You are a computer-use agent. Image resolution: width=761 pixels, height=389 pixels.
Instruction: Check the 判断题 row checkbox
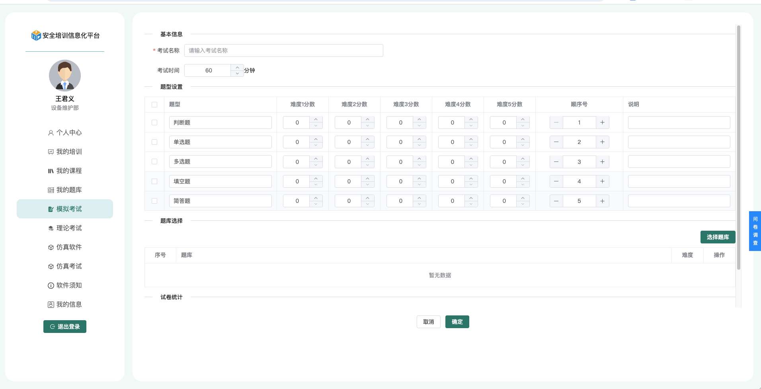(154, 123)
